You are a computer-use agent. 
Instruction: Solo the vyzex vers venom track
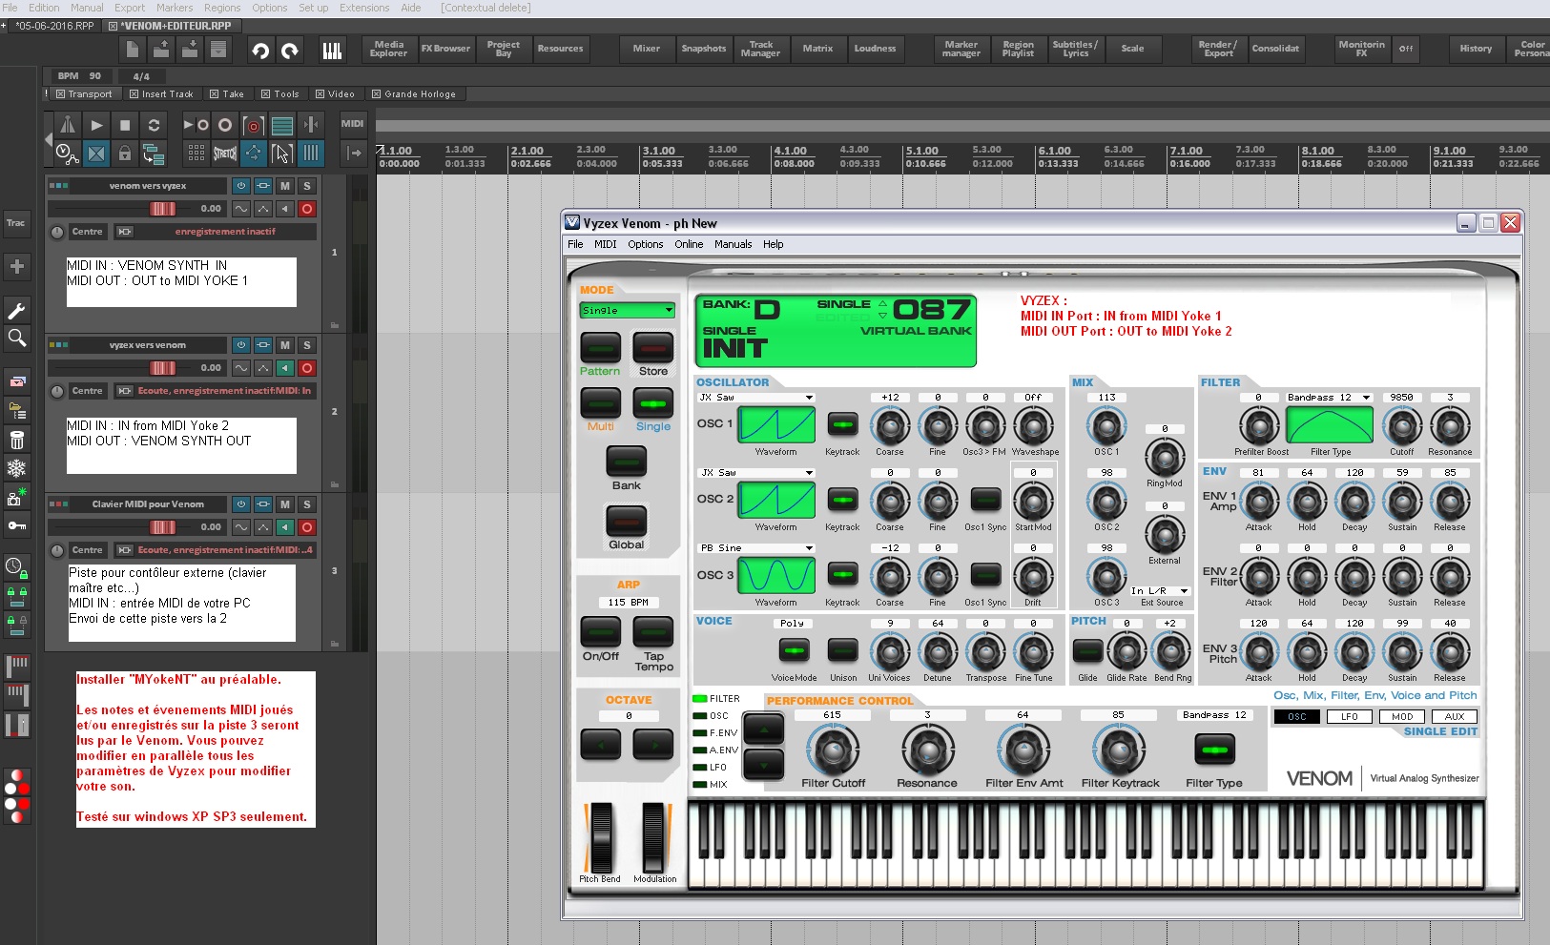pos(307,345)
